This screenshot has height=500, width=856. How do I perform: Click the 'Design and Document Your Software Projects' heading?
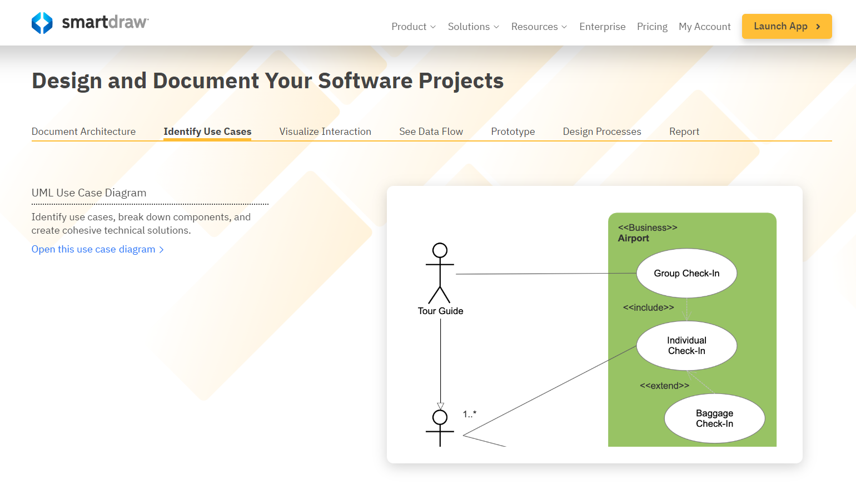tap(268, 81)
